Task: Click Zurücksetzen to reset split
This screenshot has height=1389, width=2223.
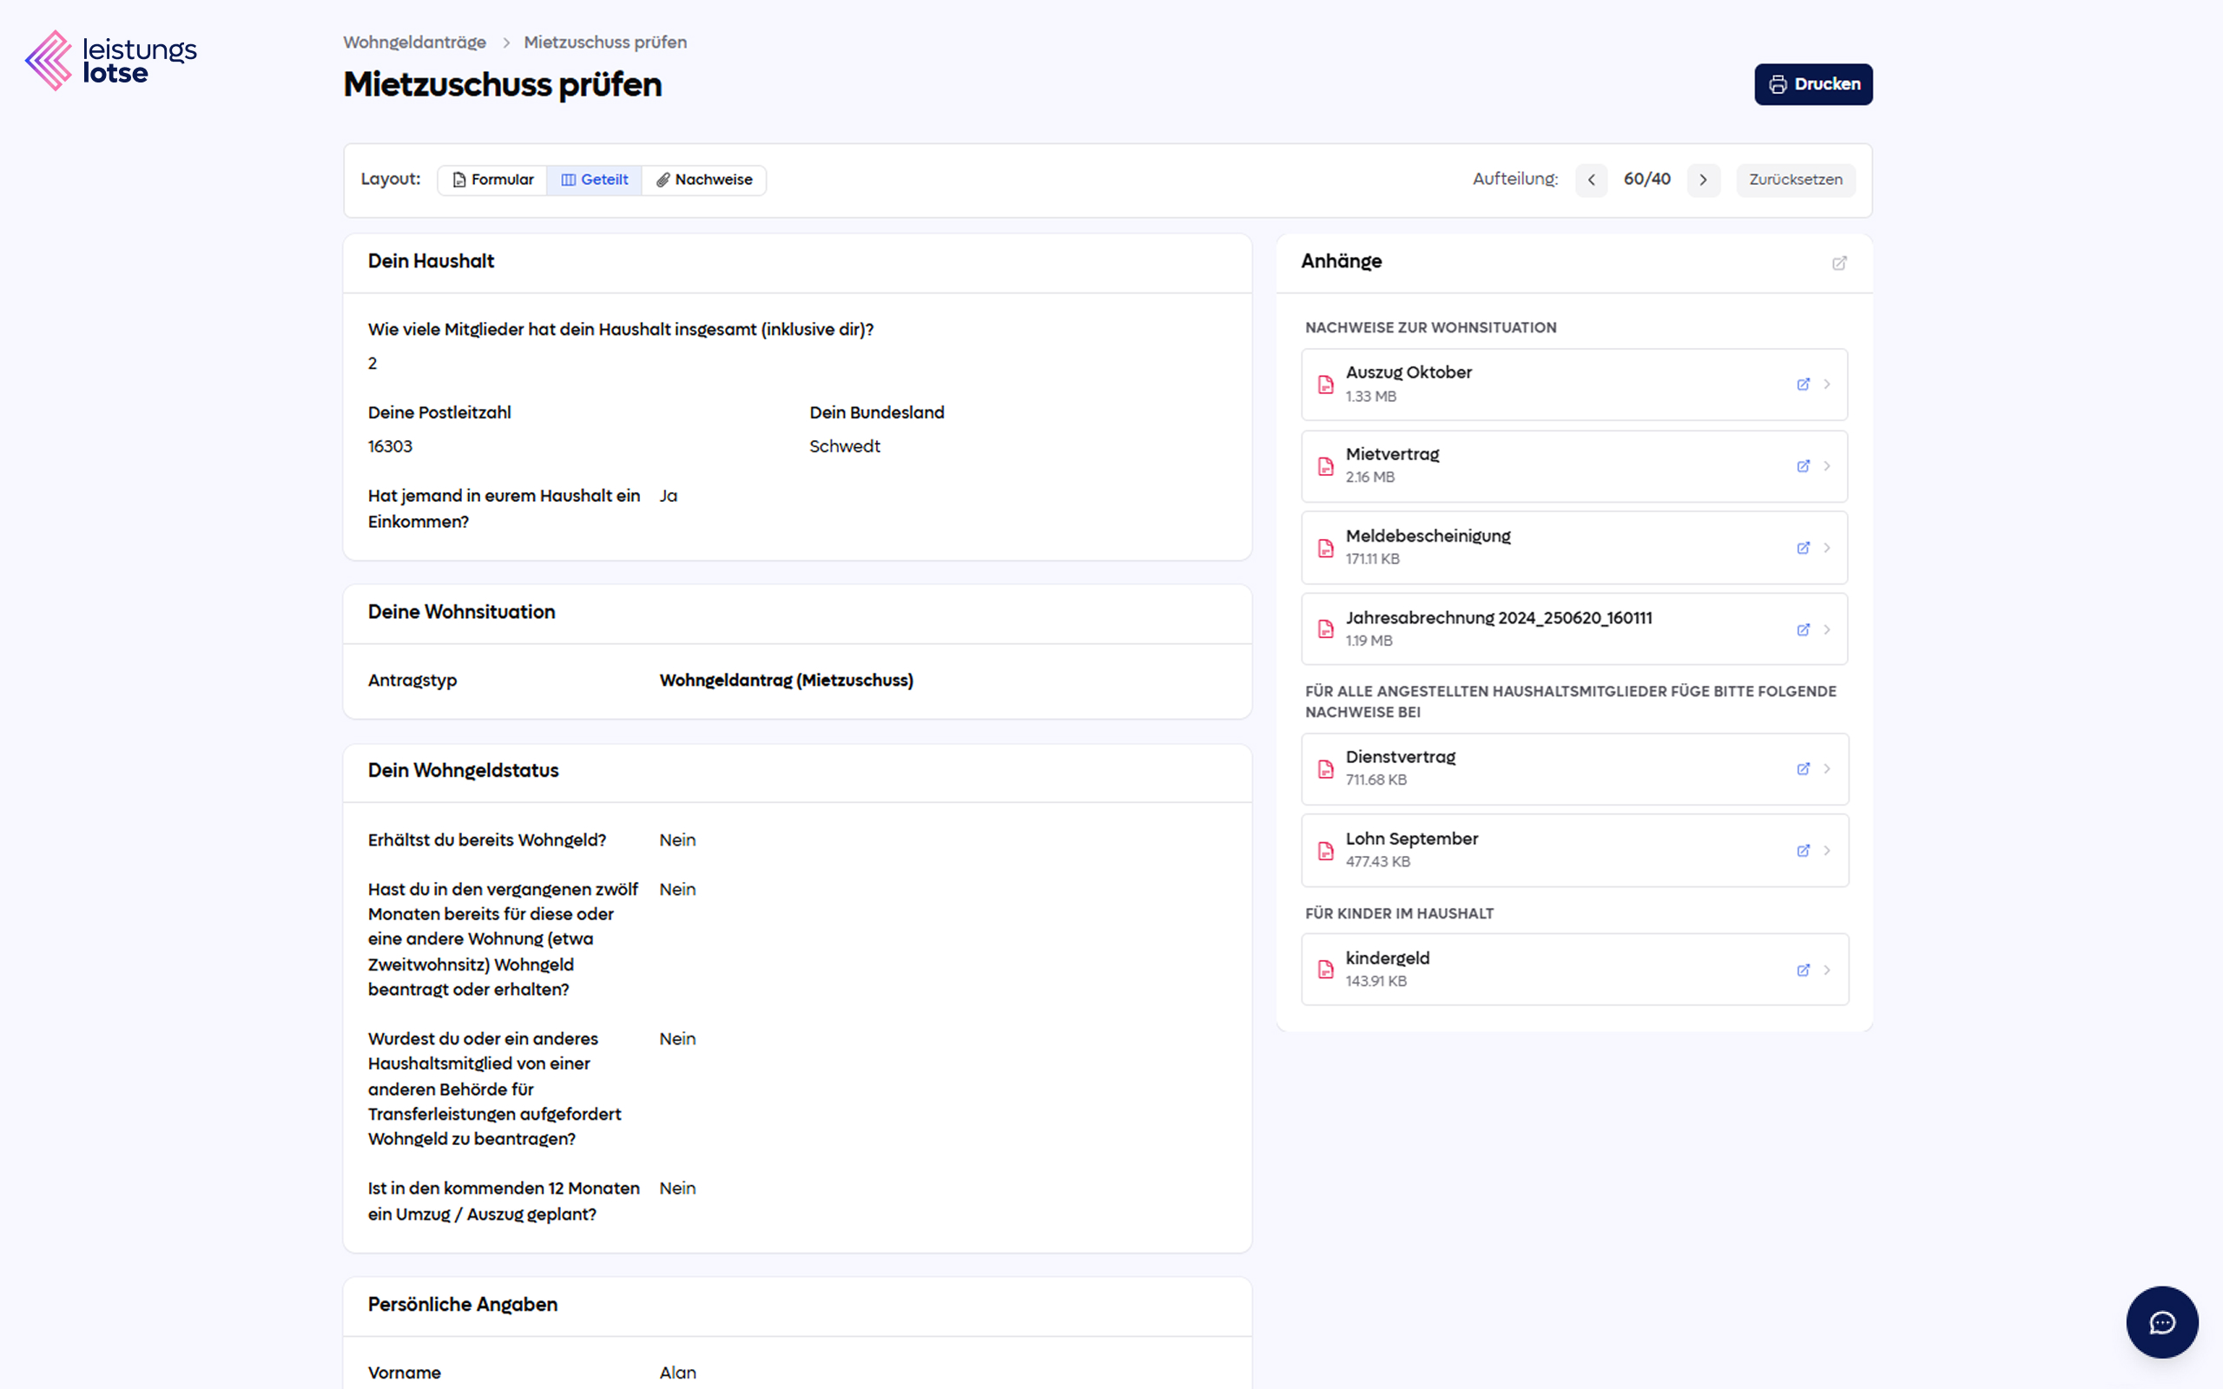Action: tap(1795, 180)
